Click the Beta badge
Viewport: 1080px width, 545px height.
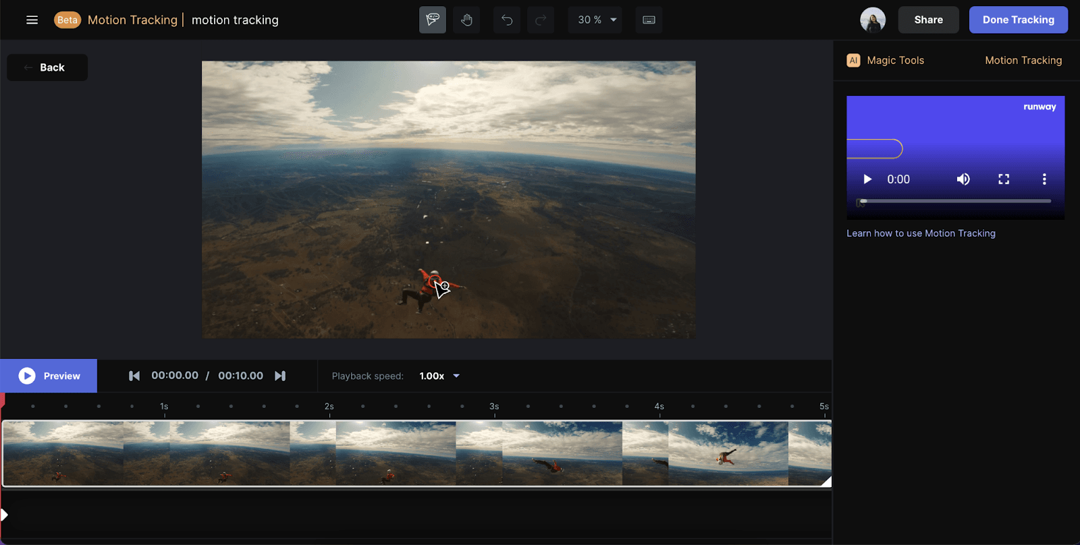click(x=67, y=20)
